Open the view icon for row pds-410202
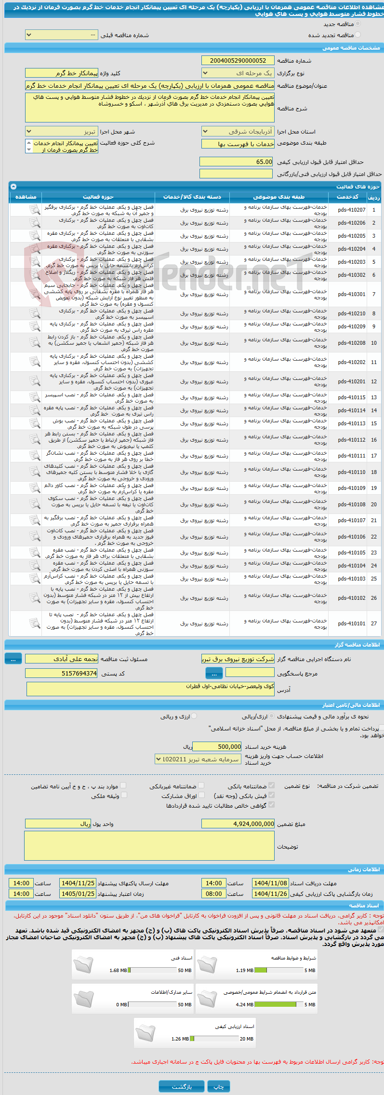 34,362
